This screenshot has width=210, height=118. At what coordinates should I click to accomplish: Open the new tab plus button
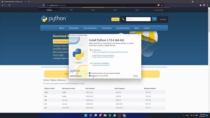point(29,2)
